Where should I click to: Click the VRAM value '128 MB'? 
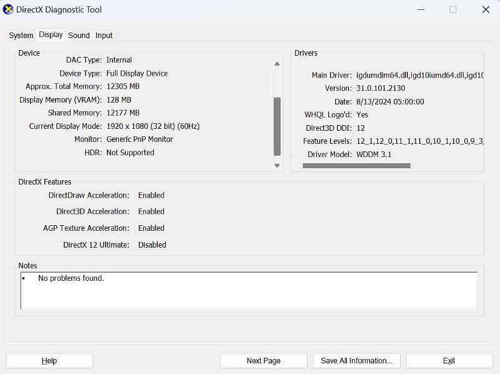click(119, 100)
